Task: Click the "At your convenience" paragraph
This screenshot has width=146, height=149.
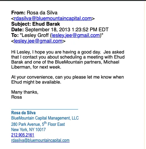Action: pyautogui.click(x=67, y=80)
